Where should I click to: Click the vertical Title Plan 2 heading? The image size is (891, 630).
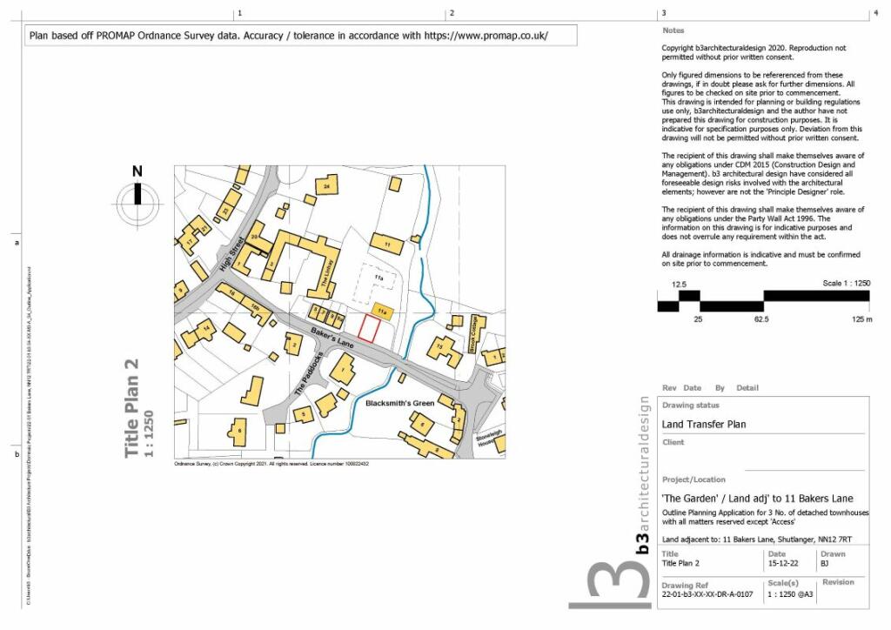pos(131,407)
